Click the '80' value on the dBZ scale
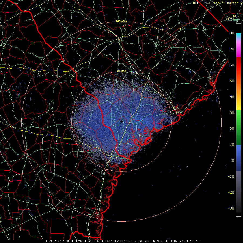The height and width of the screenshot is (243, 243). click(232, 33)
